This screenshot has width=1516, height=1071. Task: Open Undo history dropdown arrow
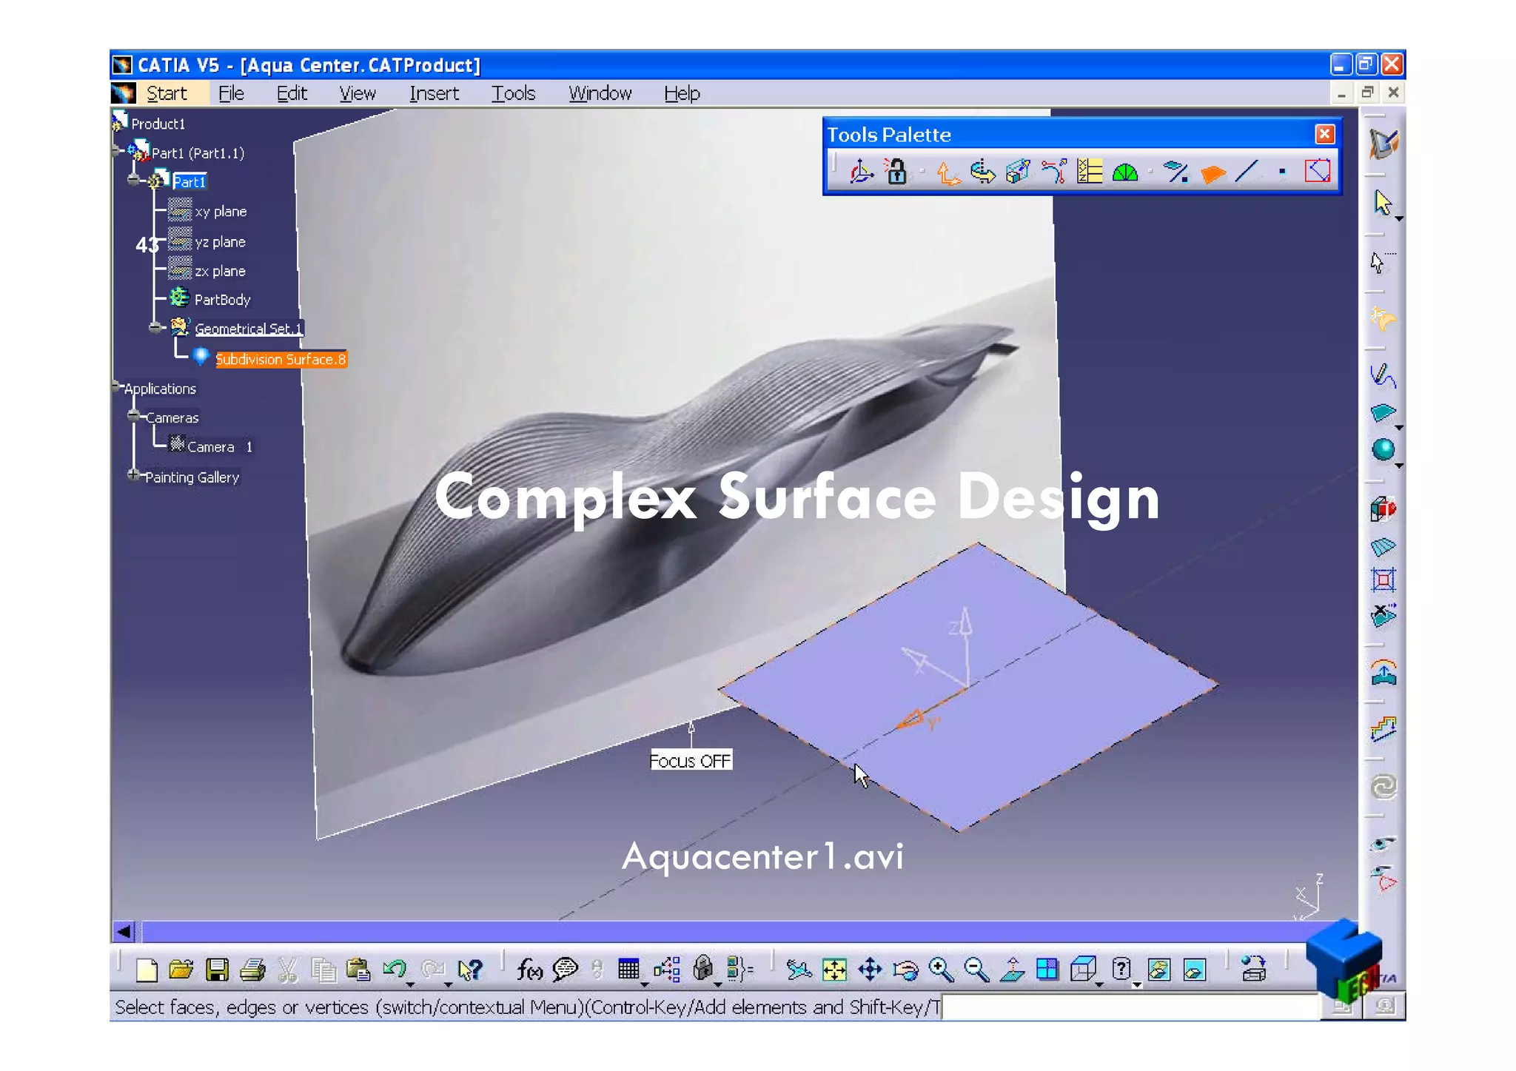tap(410, 985)
